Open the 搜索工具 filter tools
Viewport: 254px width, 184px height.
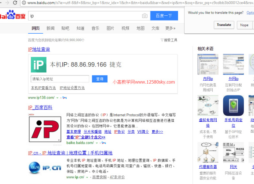169,40
